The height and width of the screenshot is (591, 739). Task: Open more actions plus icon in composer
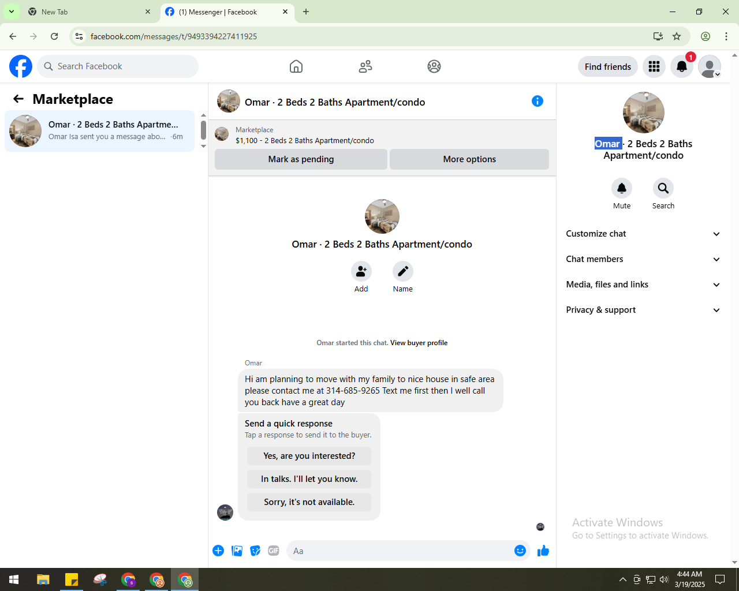(x=218, y=551)
